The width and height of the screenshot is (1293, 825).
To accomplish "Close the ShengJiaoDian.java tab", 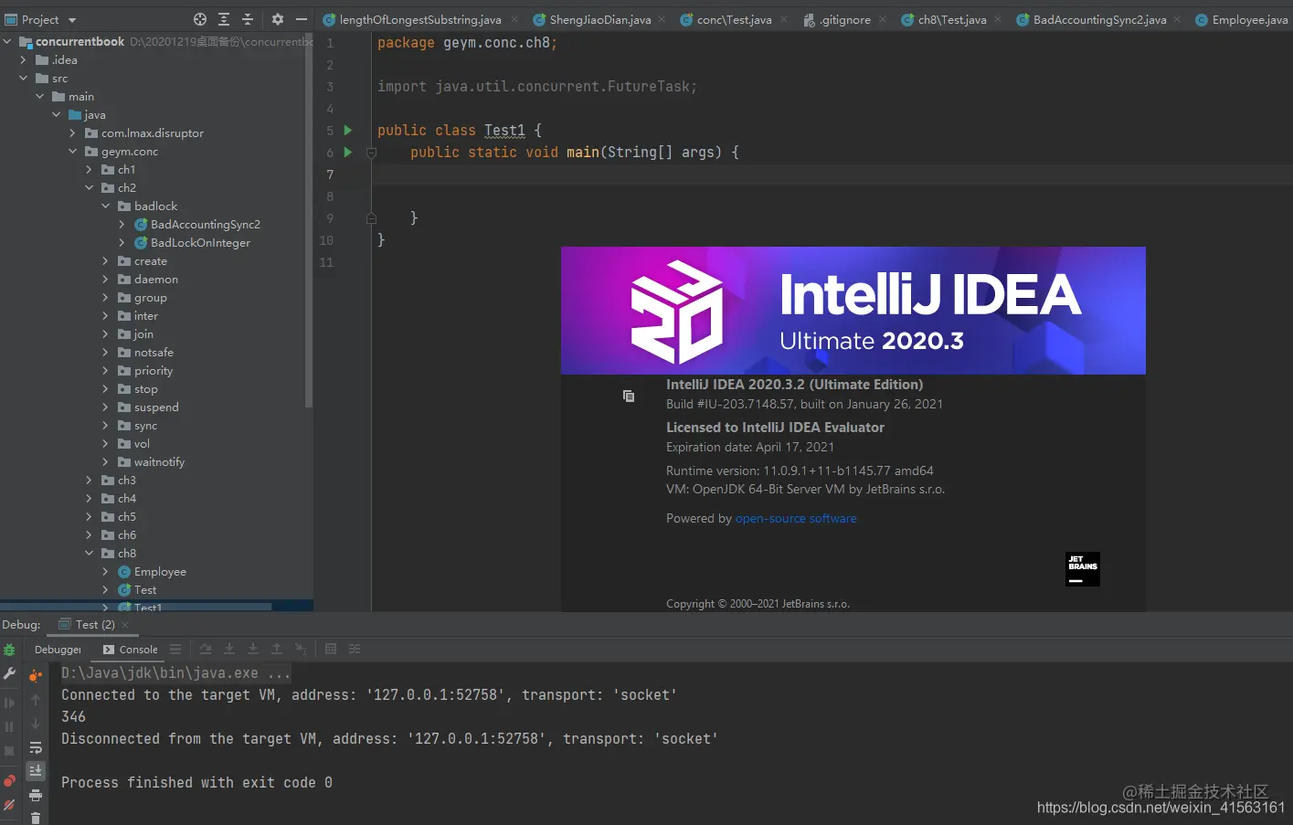I will (x=662, y=19).
